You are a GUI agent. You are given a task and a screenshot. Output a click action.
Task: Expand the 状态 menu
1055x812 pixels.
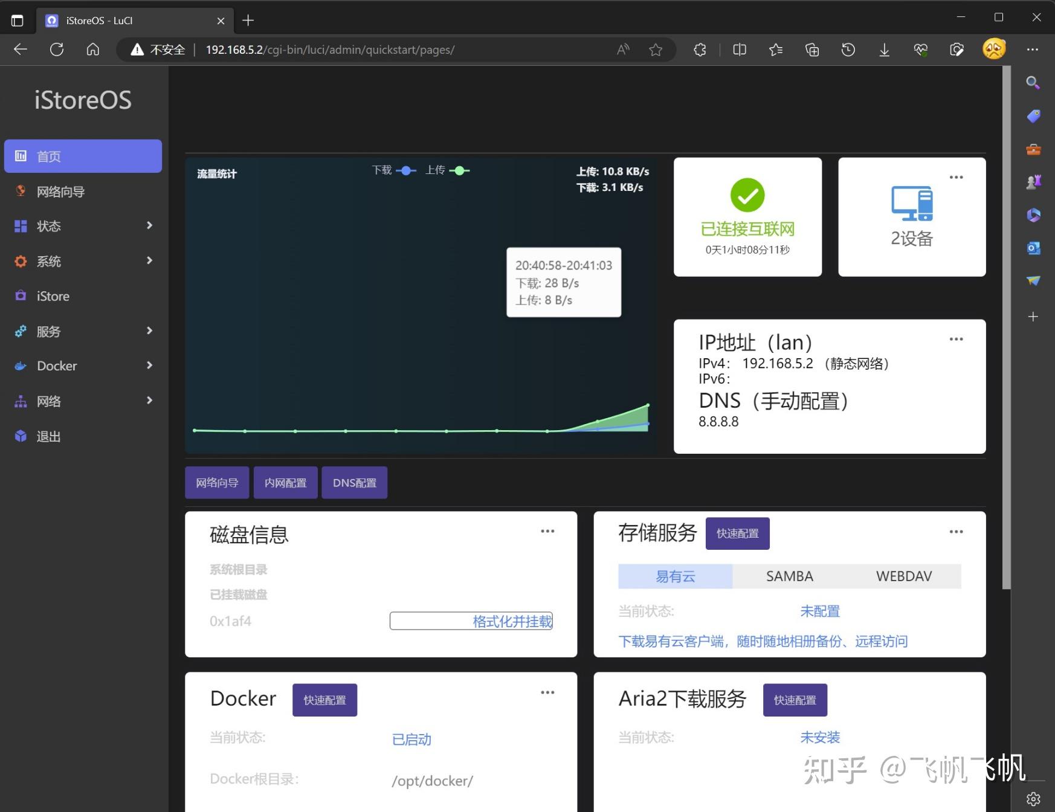pos(149,225)
